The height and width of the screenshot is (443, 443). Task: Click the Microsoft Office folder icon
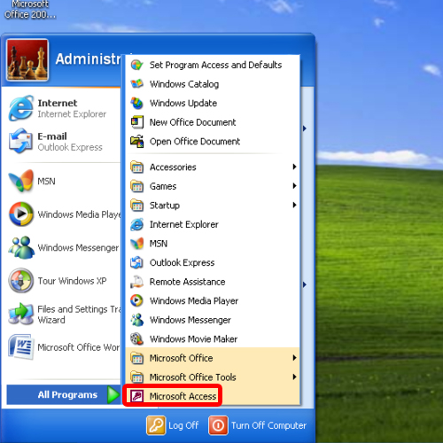pos(137,358)
